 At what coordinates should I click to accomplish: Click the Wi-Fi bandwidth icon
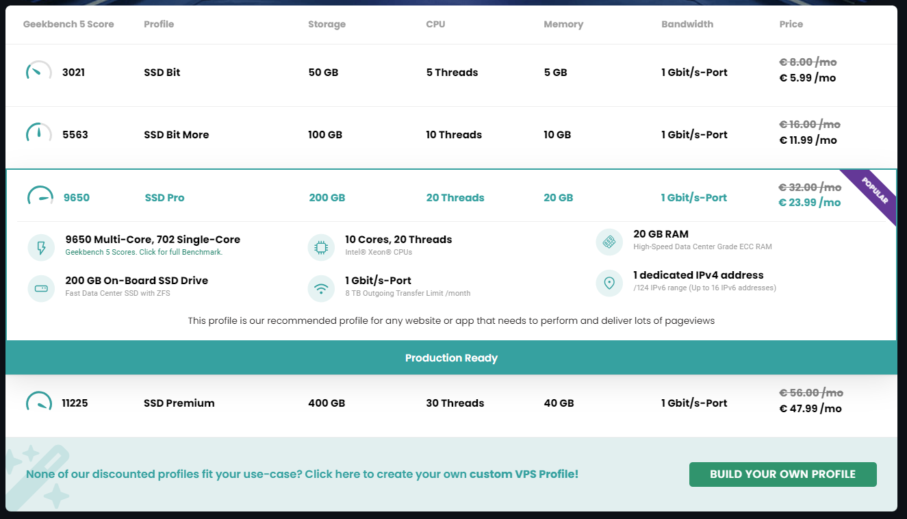[321, 288]
